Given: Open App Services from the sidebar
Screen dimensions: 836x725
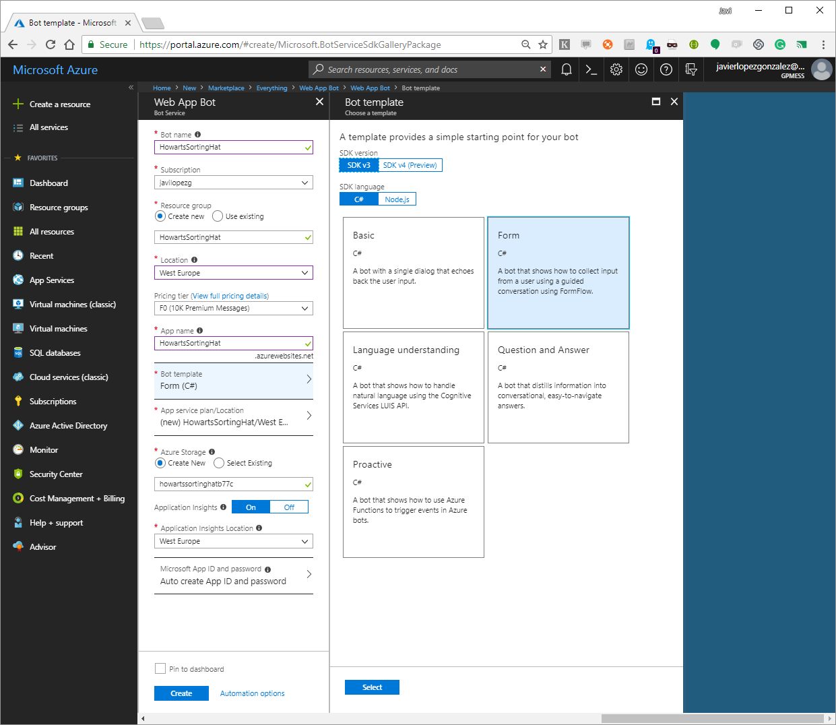Looking at the screenshot, I should tap(53, 280).
